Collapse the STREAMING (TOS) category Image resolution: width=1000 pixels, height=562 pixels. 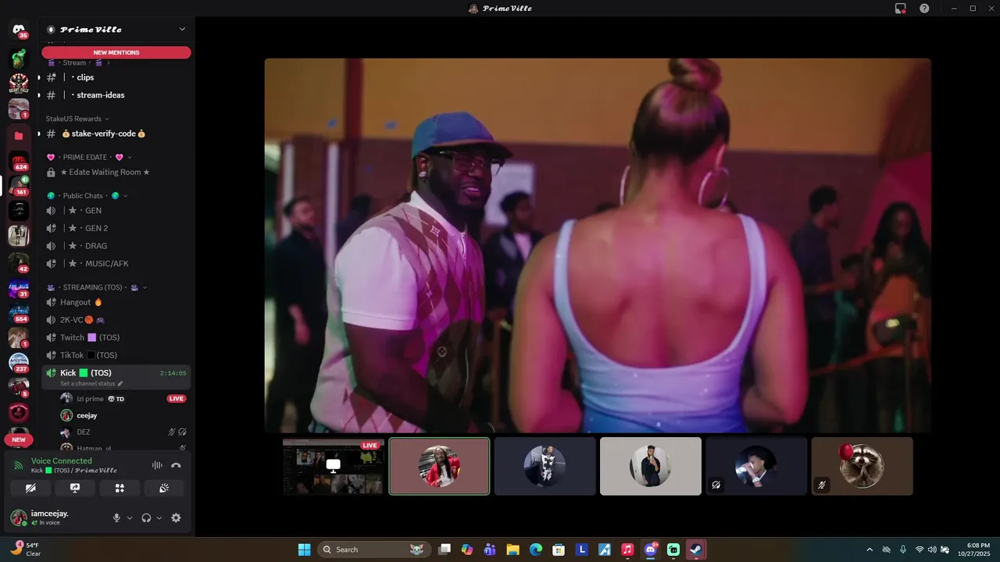coord(97,287)
